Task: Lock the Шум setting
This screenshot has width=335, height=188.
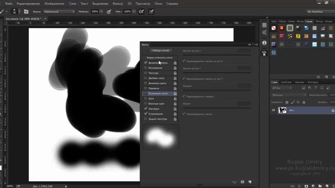Action: (x=175, y=99)
